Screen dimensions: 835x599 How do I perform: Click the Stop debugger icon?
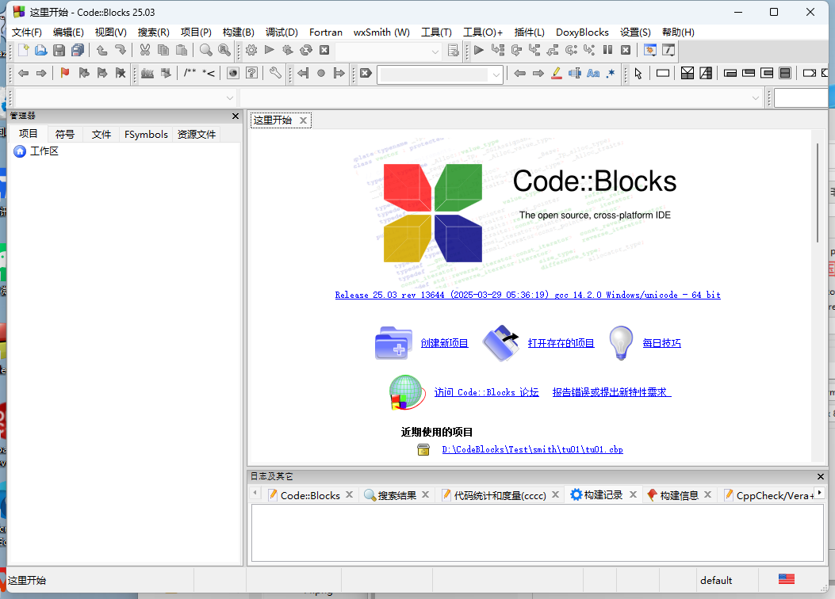[x=626, y=51]
